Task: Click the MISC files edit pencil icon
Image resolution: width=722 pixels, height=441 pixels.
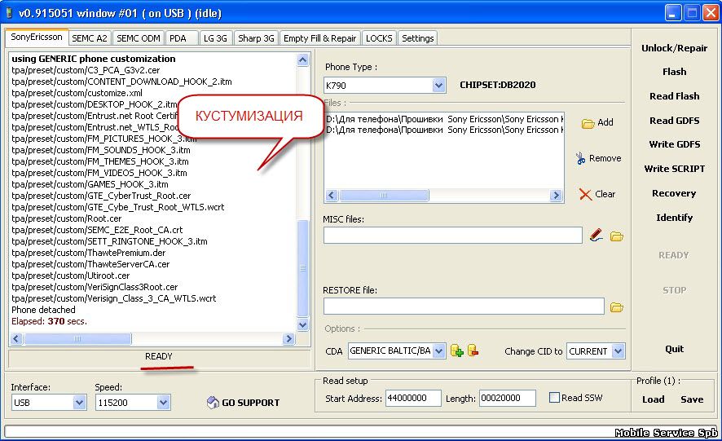Action: pos(597,236)
